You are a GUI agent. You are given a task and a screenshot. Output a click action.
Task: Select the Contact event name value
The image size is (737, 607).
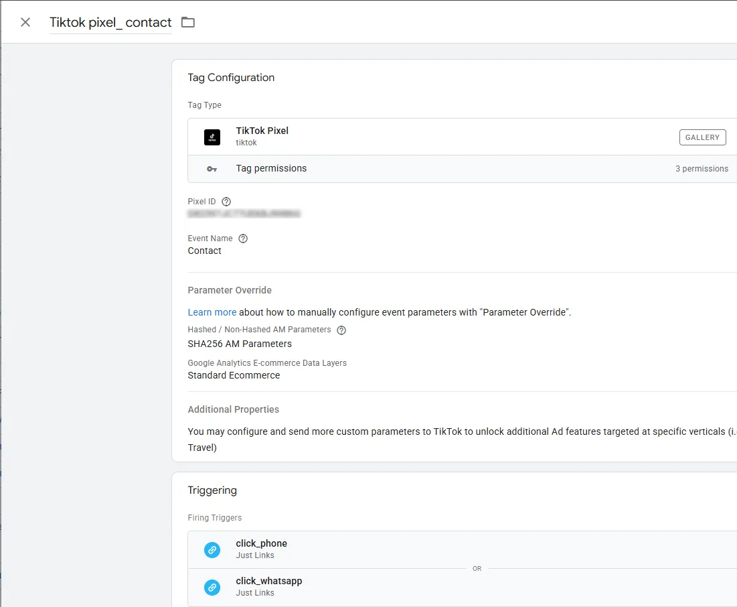coord(204,251)
